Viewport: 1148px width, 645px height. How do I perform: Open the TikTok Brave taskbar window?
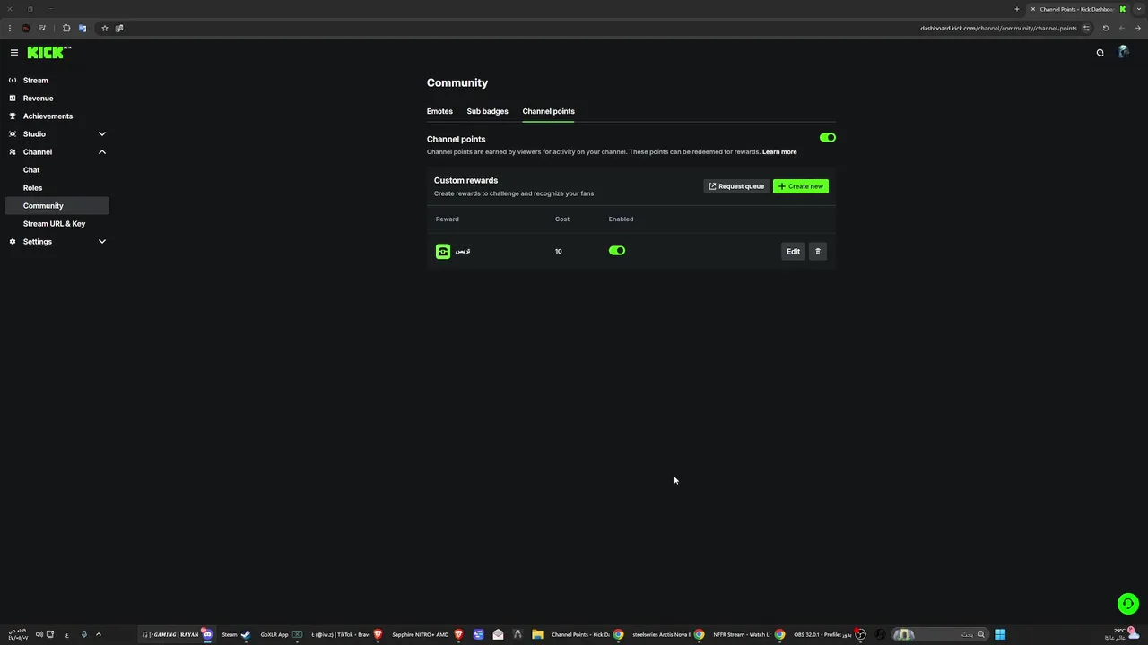[x=347, y=634]
